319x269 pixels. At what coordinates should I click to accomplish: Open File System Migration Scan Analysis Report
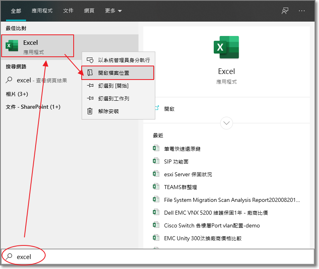pos(232,200)
